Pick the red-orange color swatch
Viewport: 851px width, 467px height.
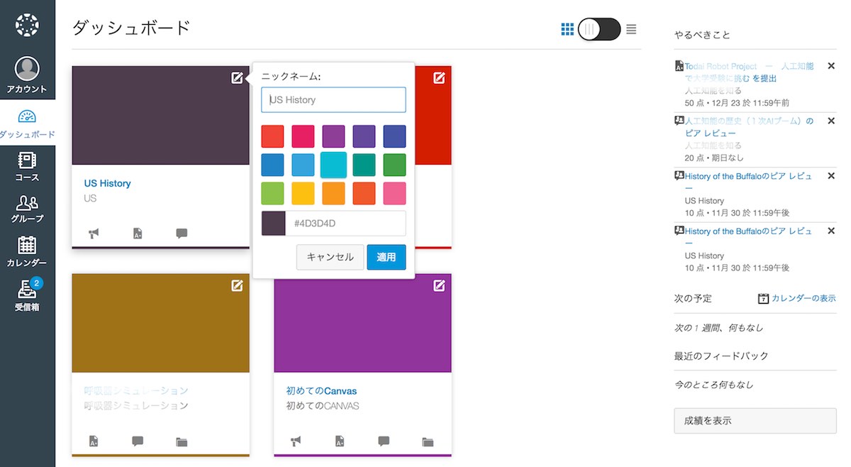click(x=364, y=193)
